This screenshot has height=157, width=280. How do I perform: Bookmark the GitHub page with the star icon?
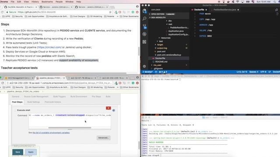(x=110, y=12)
